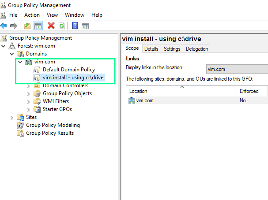The height and width of the screenshot is (200, 268).
Task: Open the View menu
Action: pyautogui.click(x=52, y=15)
